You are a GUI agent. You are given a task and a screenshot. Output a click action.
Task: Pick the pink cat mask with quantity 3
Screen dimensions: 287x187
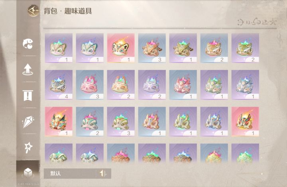point(90,85)
